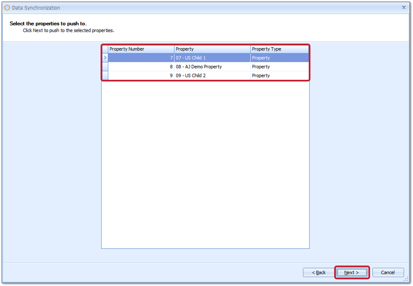
Task: Click the current-row arrow indicator beside row 7
Action: 105,58
